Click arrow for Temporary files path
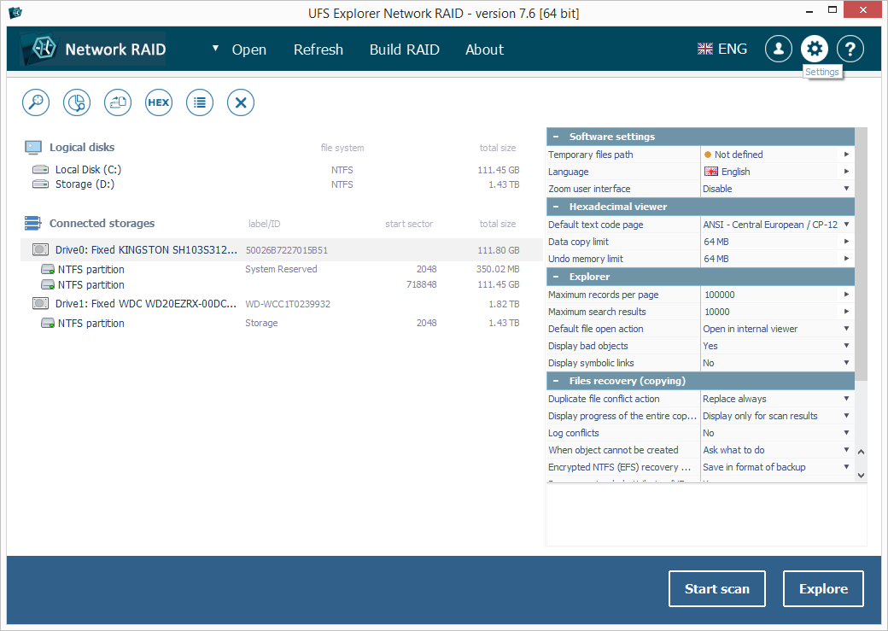The height and width of the screenshot is (631, 888). pos(846,154)
